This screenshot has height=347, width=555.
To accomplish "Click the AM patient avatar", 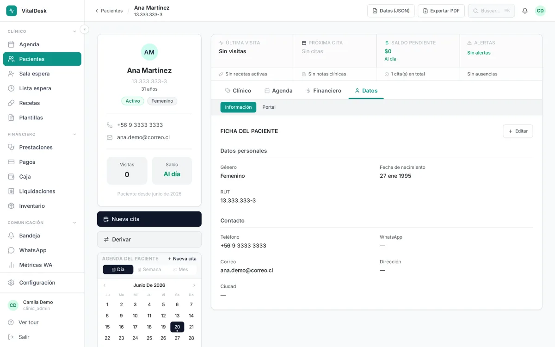I will pyautogui.click(x=149, y=52).
